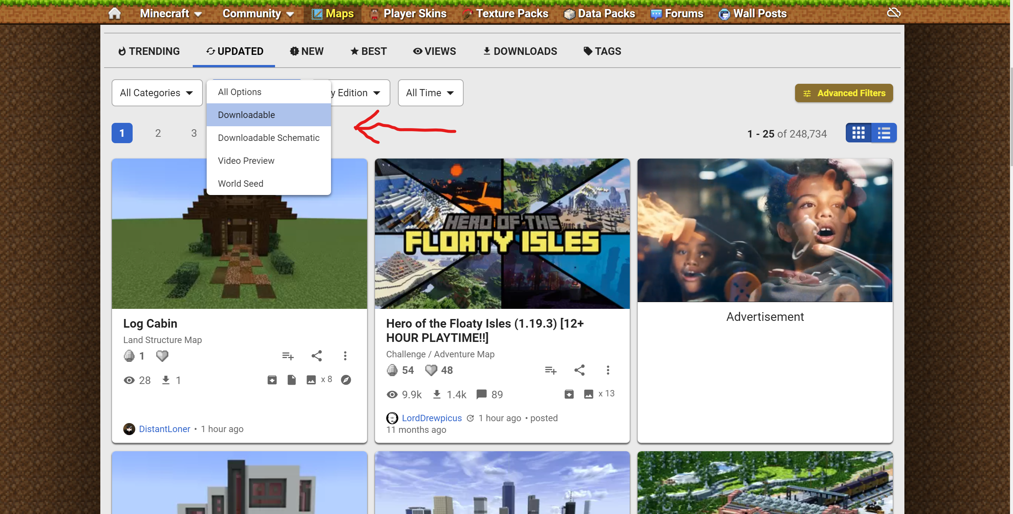
Task: Heart the Log Cabin map
Action: (162, 356)
